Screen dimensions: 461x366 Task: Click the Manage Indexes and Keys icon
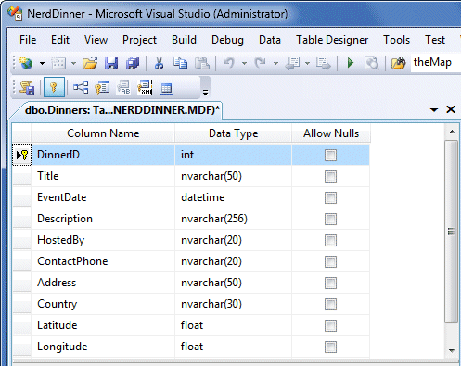102,88
